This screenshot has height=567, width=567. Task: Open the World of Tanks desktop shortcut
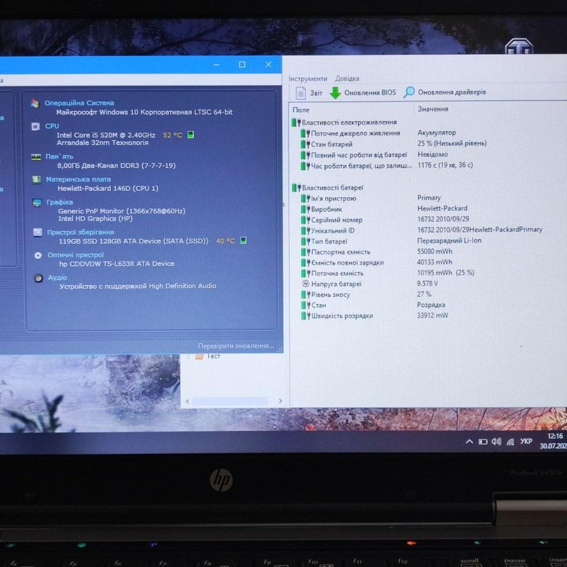tap(518, 46)
